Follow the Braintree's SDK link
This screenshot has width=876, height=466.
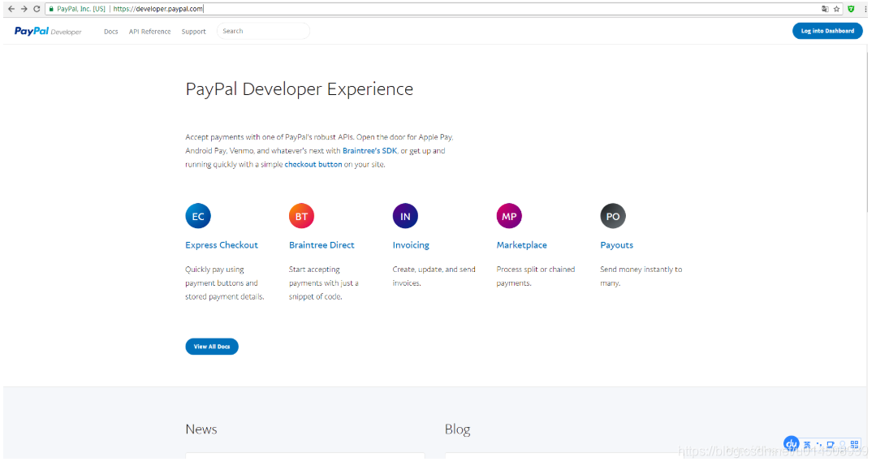(370, 151)
